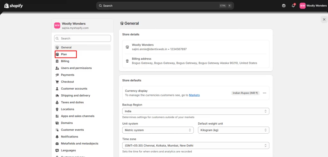This screenshot has width=328, height=157.
Task: Open the Default weight unit Kilogram dropdown
Action: 234,130
